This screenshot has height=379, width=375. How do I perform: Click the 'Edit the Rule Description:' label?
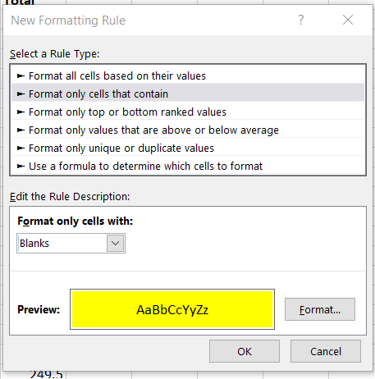(70, 196)
